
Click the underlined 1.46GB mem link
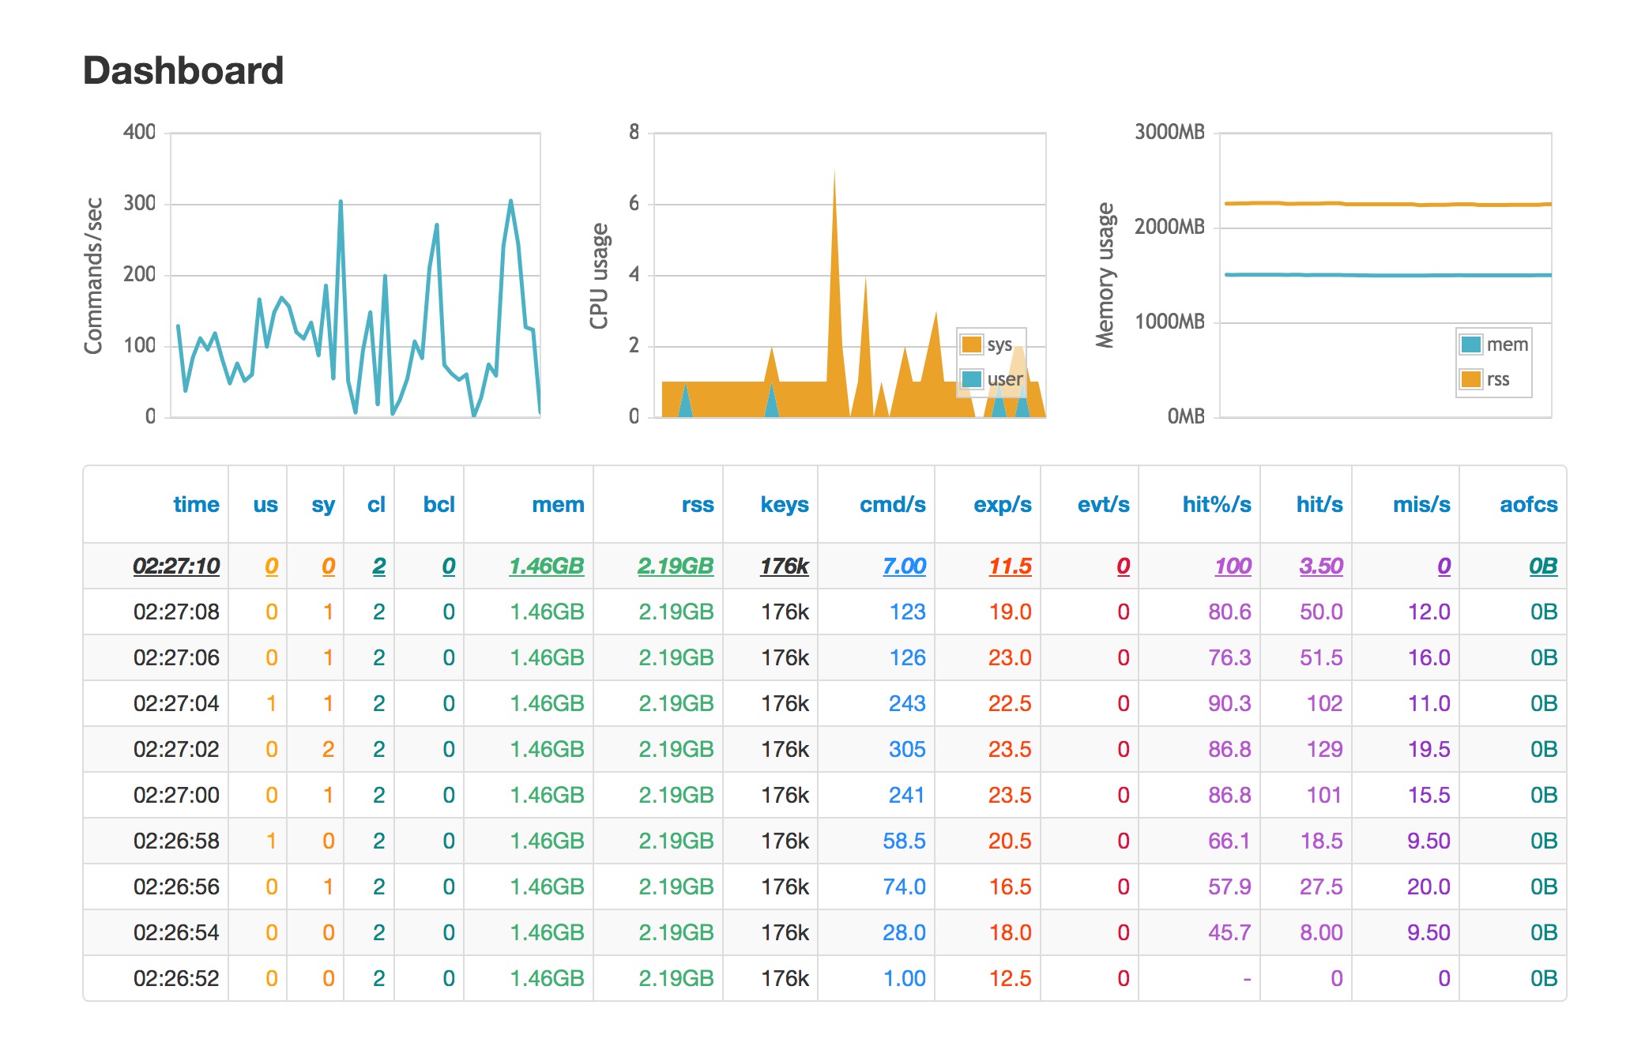[x=546, y=566]
